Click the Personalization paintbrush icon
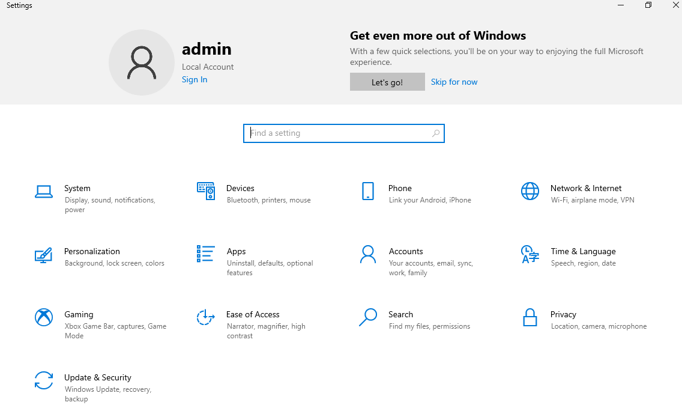Image resolution: width=682 pixels, height=414 pixels. [x=44, y=255]
